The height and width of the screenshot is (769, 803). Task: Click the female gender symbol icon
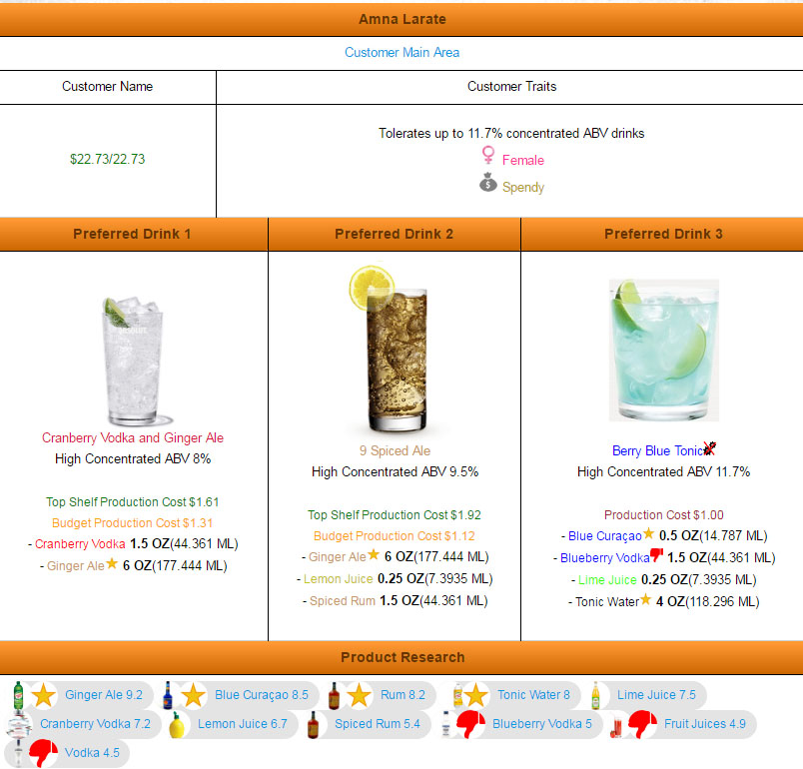488,156
